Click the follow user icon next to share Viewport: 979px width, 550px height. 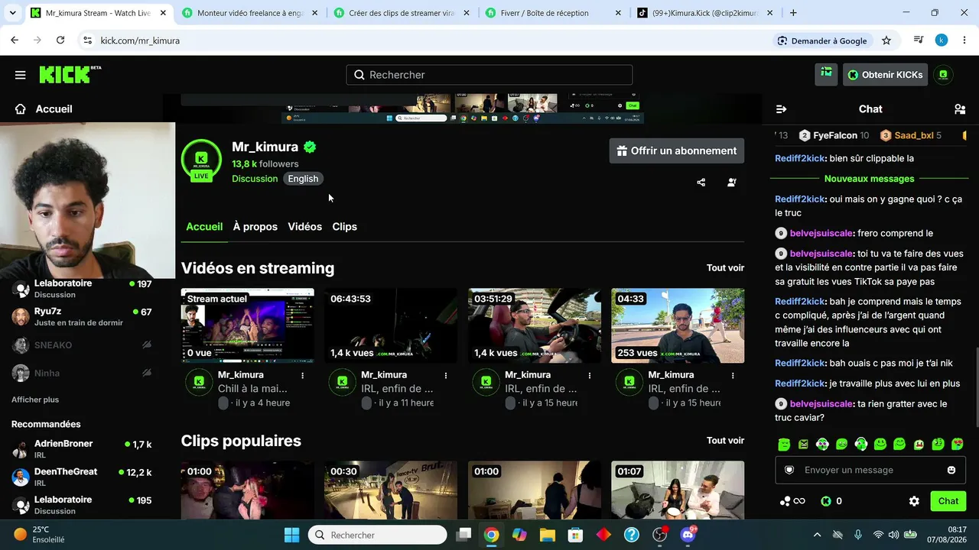[x=732, y=183]
